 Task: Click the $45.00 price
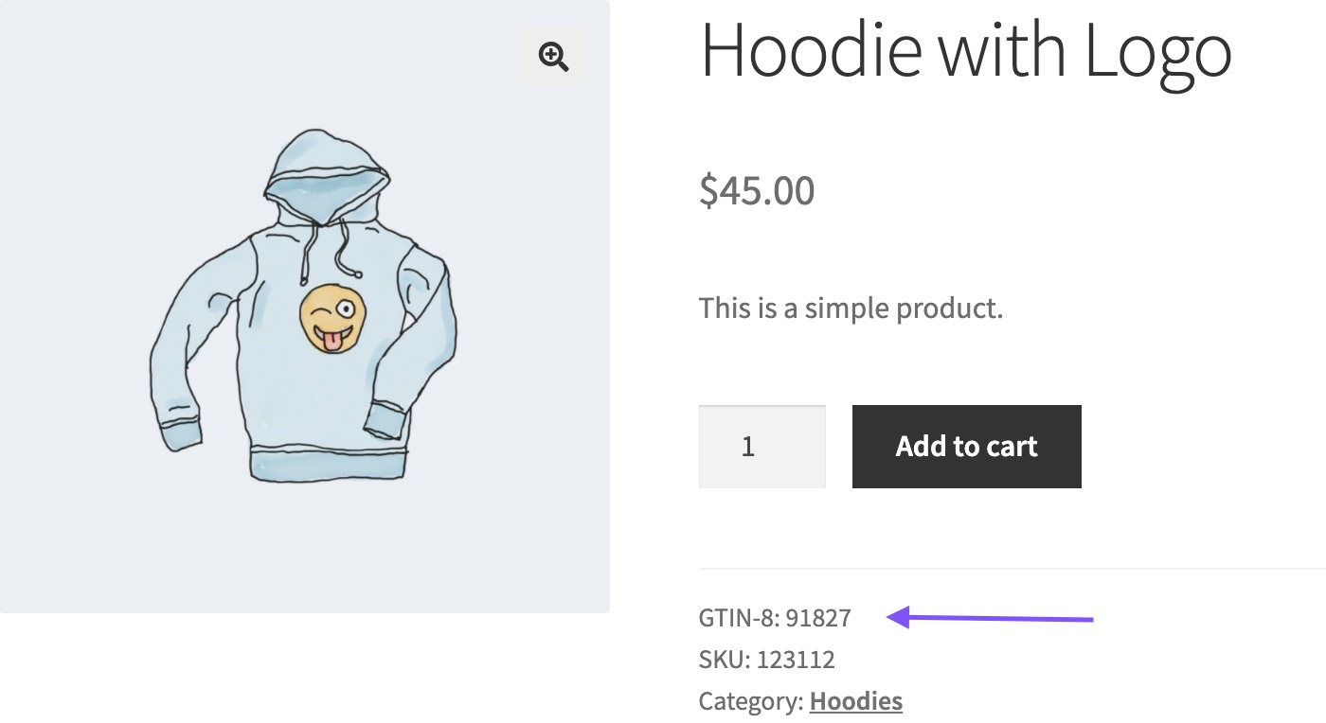tap(757, 190)
